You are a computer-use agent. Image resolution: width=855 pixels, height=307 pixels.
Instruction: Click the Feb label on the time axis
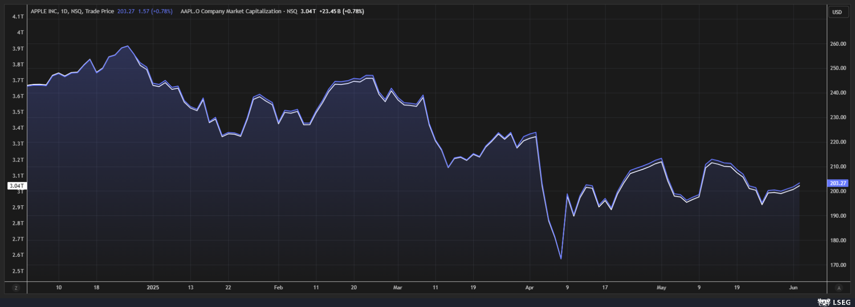(x=278, y=287)
